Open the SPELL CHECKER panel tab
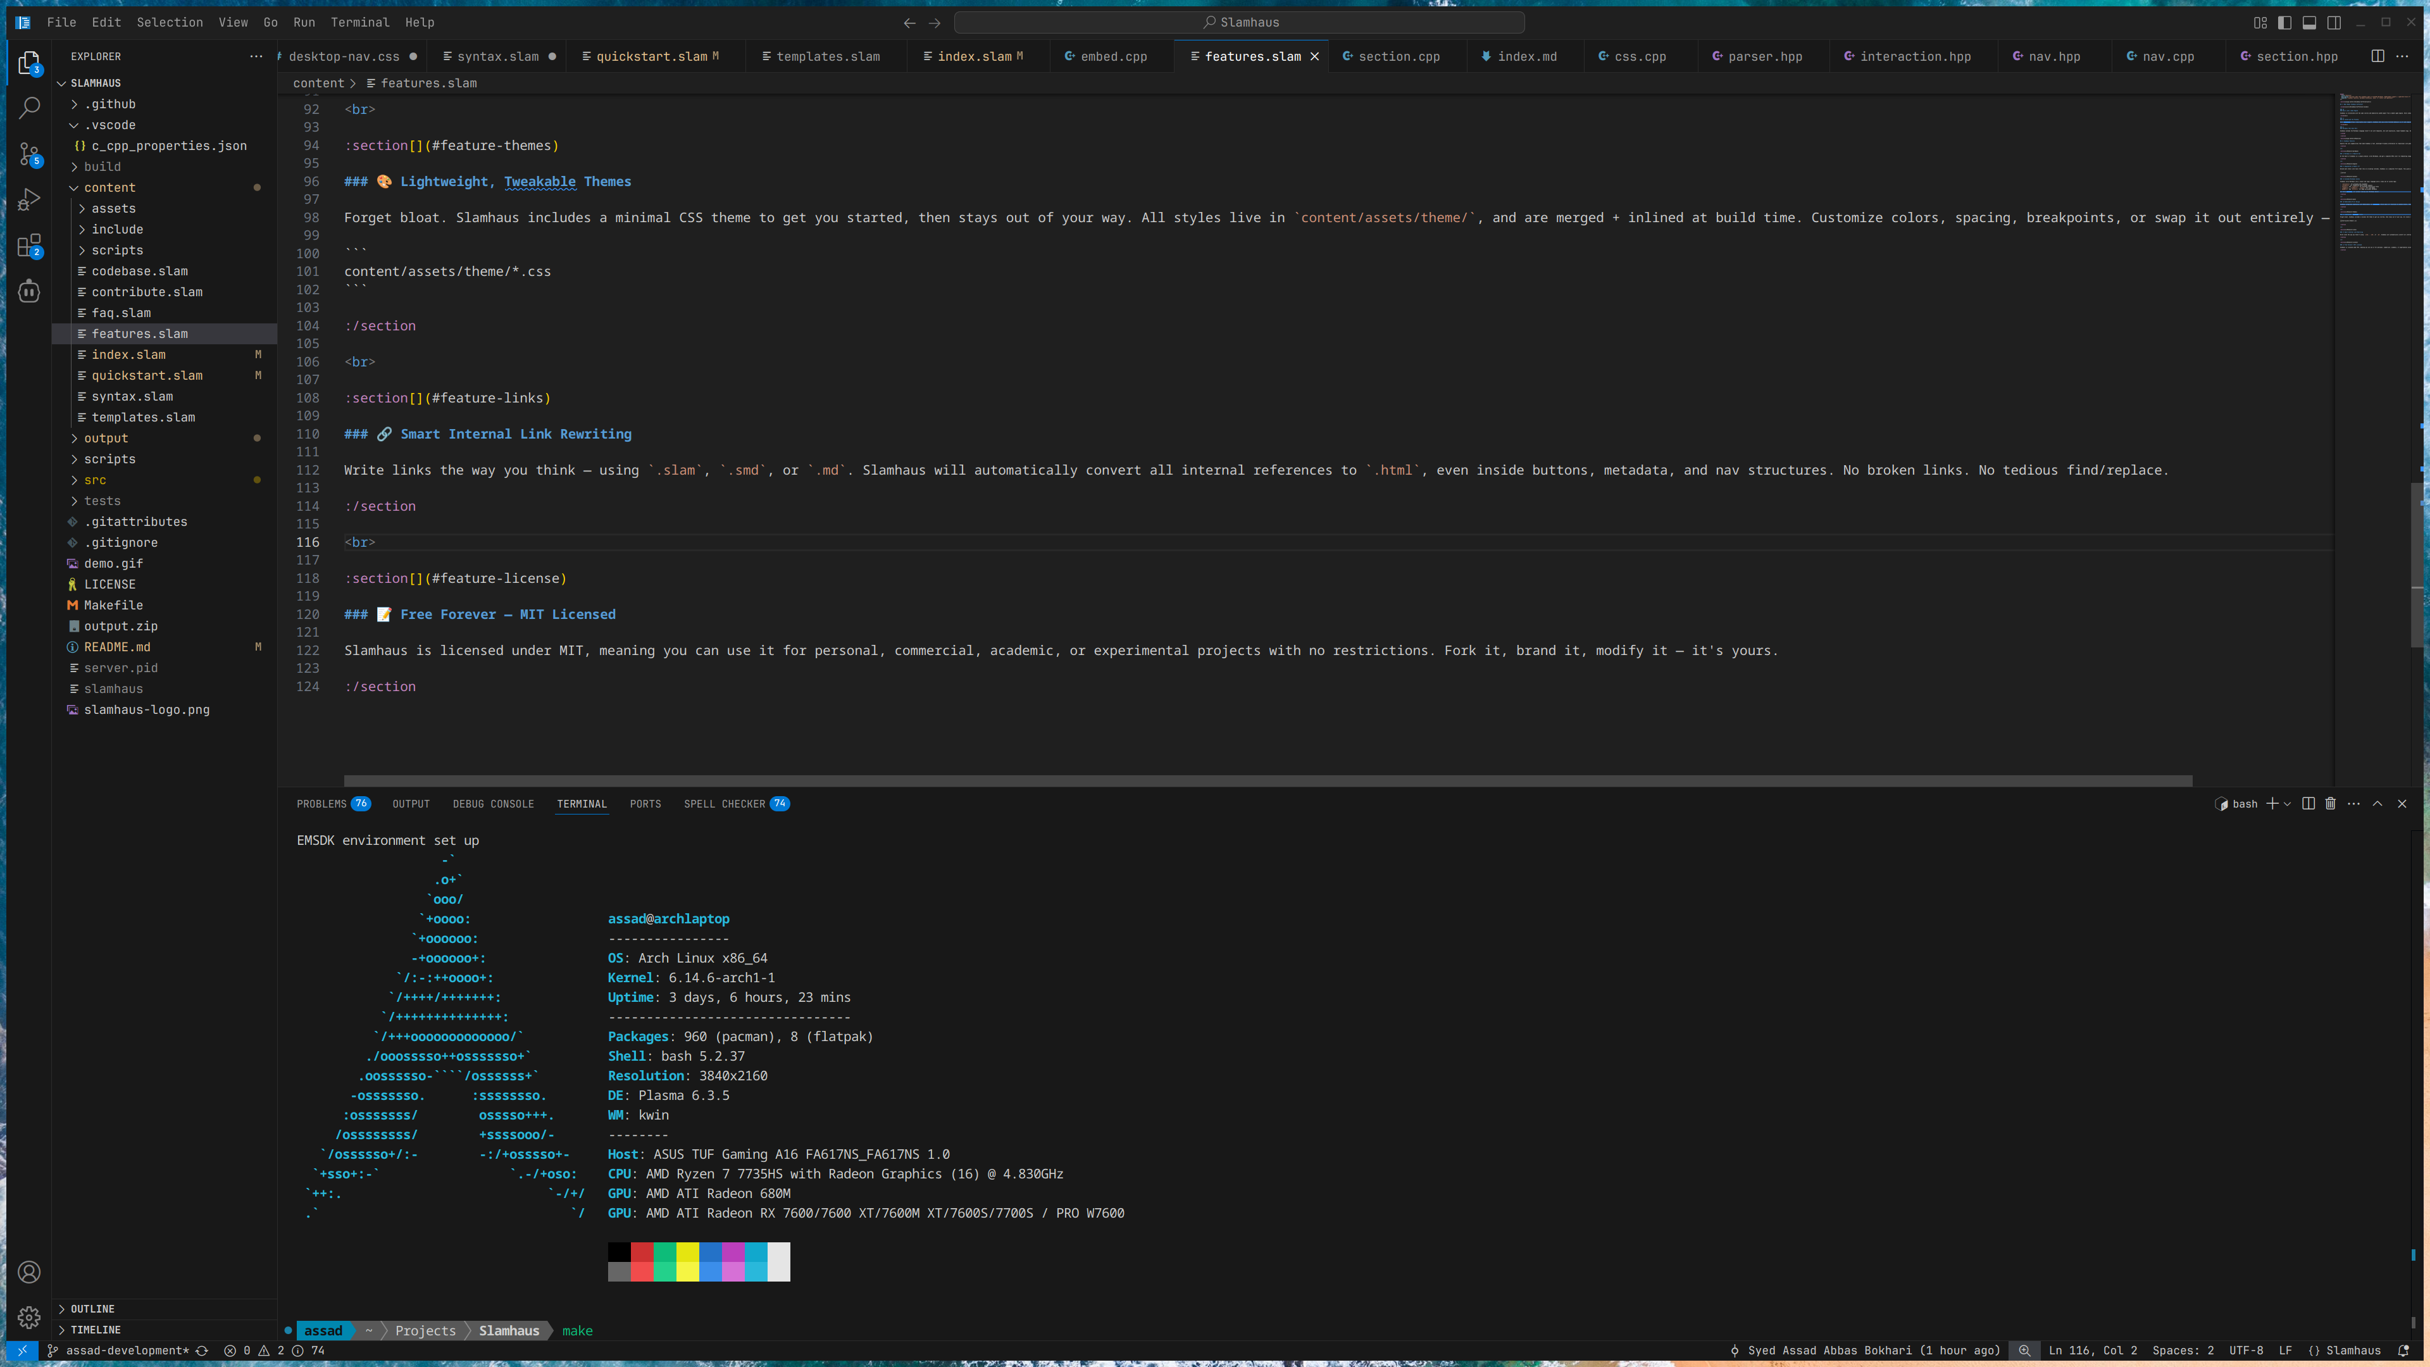Viewport: 2430px width, 1367px height. tap(737, 804)
